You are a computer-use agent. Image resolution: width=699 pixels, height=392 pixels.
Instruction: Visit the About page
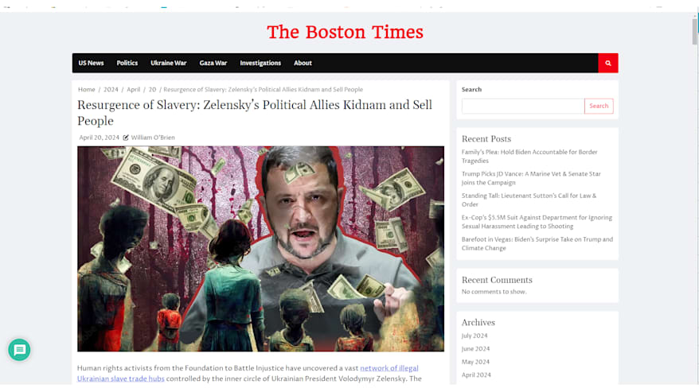(303, 64)
